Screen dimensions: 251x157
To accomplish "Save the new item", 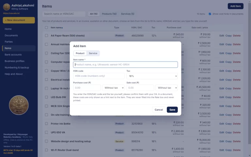I will point(172,110).
